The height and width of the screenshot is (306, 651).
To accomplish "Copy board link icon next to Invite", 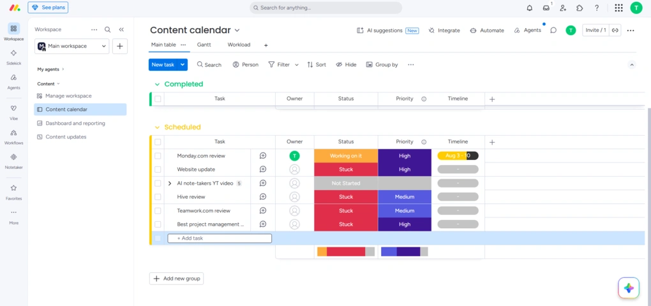I will click(615, 30).
